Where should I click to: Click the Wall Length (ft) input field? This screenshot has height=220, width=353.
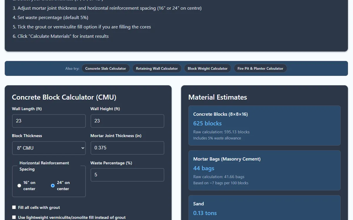49,121
